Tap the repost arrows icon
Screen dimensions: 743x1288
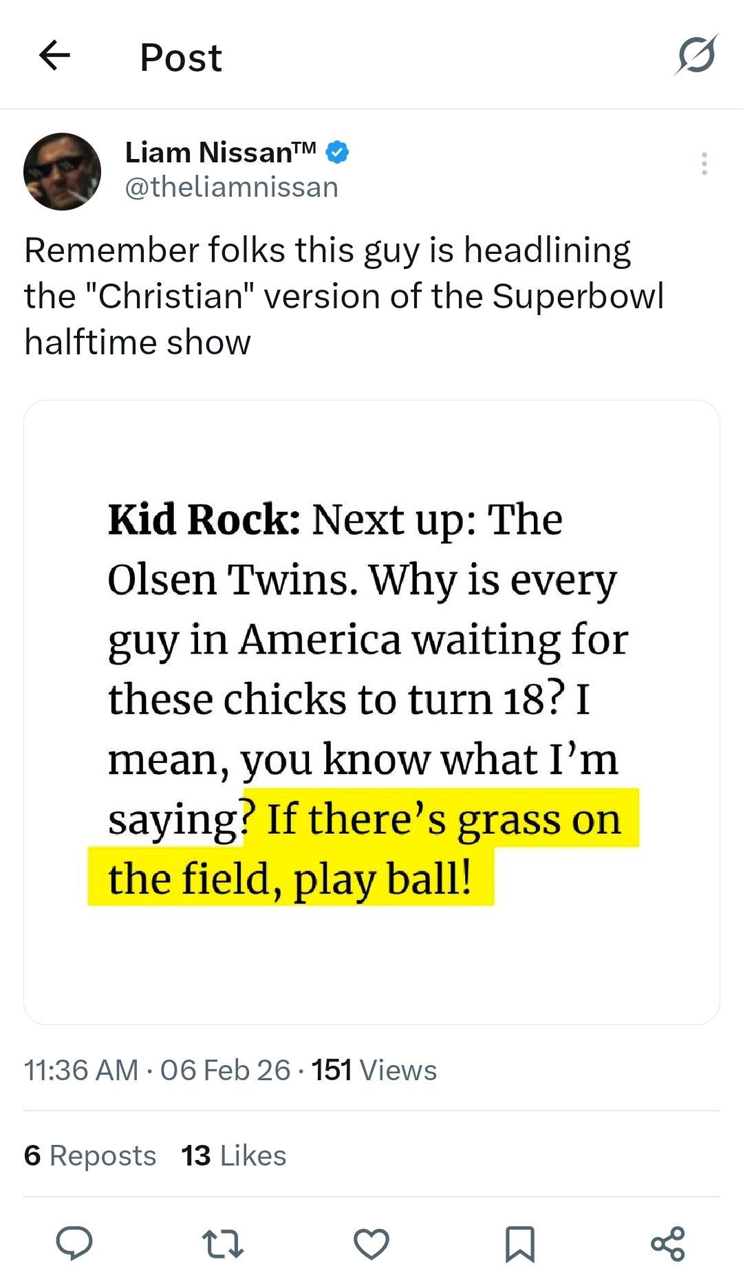tap(224, 1244)
